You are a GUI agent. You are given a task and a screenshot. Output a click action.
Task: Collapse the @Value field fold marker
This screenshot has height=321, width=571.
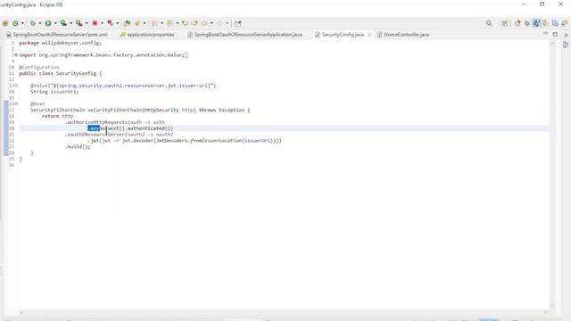16,86
